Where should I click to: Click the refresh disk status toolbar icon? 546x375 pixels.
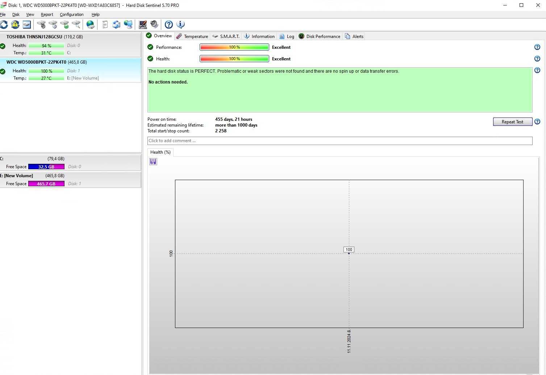pyautogui.click(x=4, y=24)
